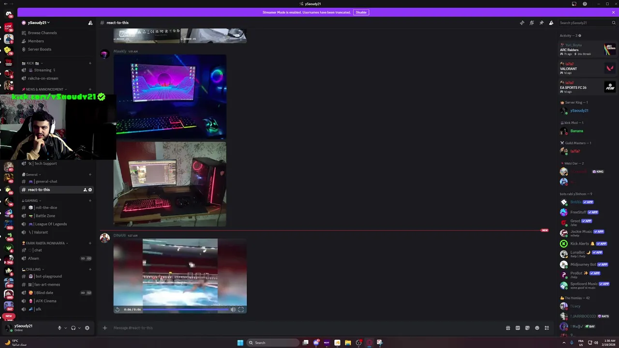Image resolution: width=619 pixels, height=348 pixels.
Task: Open roll-the-dice channel
Action: coord(57,207)
